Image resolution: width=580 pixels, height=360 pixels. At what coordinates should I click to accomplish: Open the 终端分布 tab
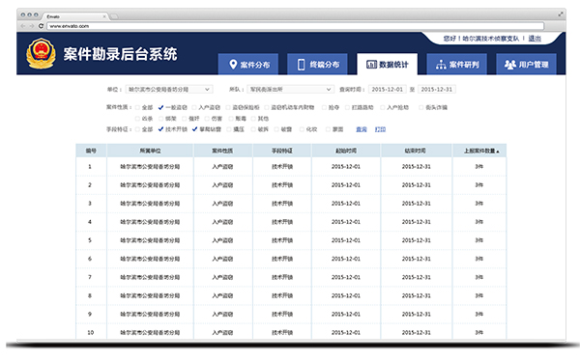(x=317, y=65)
